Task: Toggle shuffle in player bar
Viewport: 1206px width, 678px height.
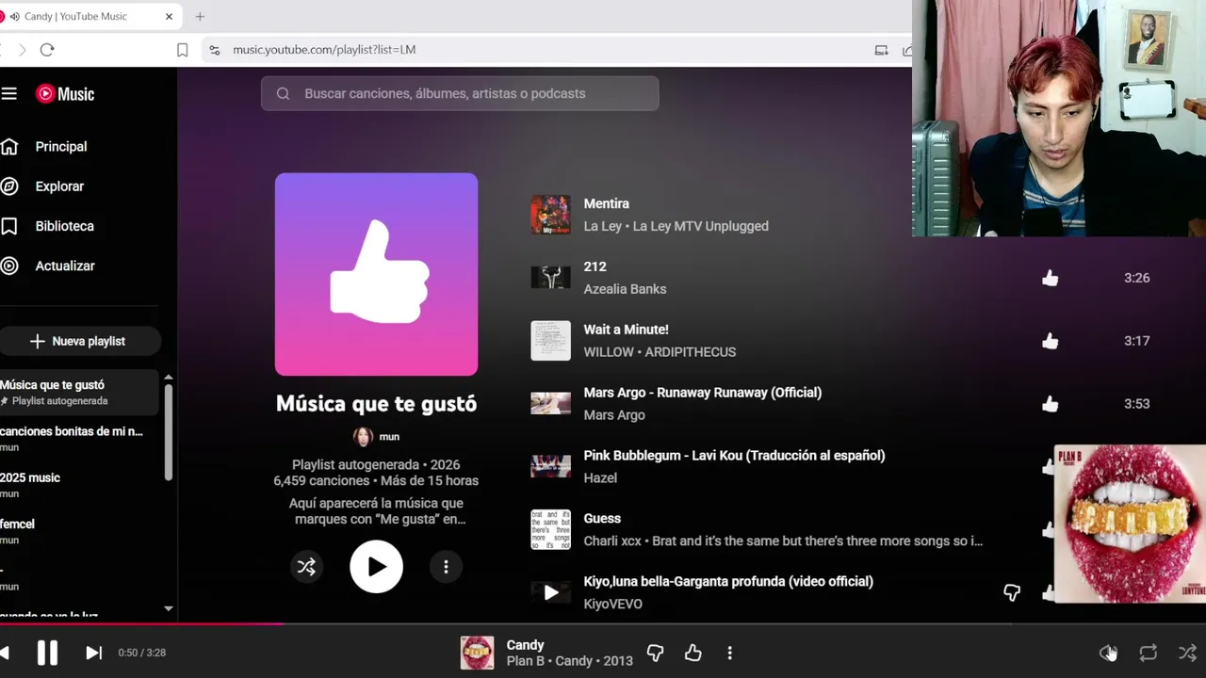Action: pyautogui.click(x=1187, y=653)
